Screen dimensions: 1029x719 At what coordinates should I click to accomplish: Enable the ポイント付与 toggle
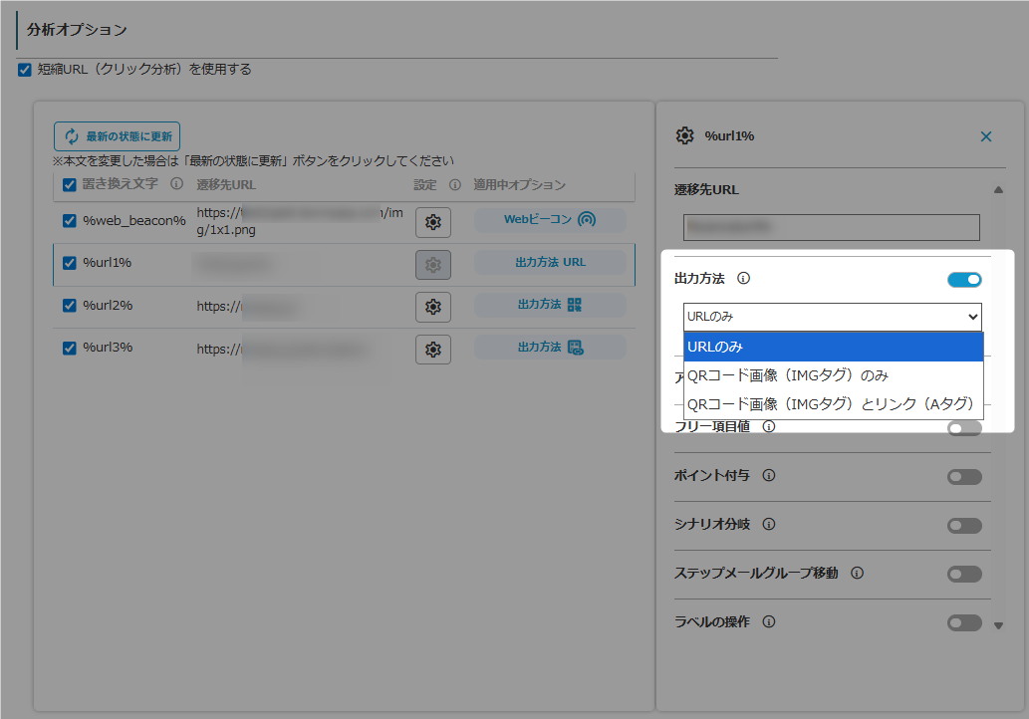(x=964, y=477)
